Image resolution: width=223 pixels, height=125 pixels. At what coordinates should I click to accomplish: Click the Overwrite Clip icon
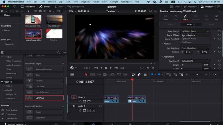(119, 75)
